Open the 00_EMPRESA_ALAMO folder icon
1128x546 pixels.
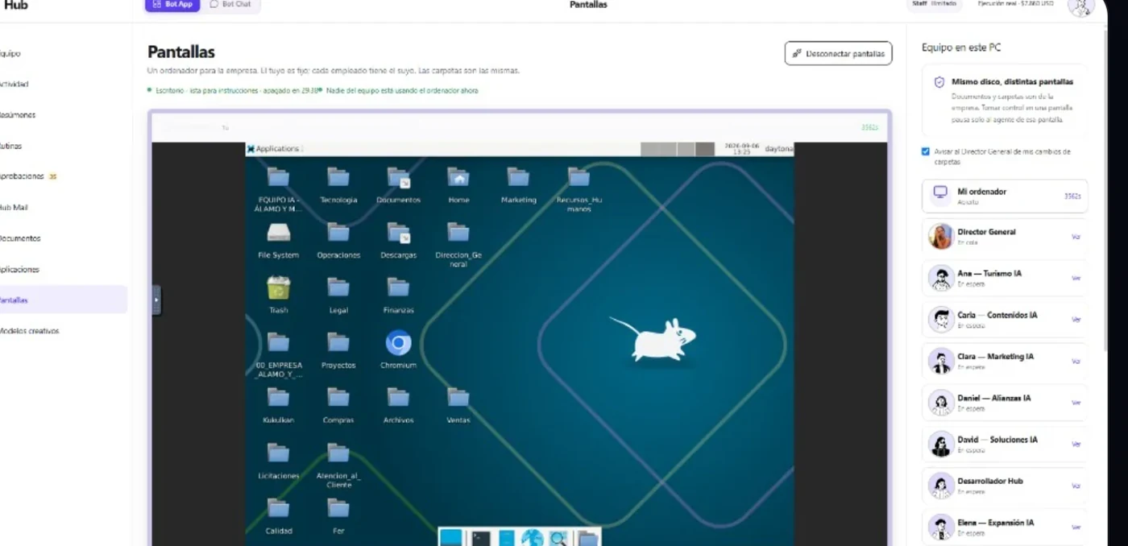click(x=279, y=344)
